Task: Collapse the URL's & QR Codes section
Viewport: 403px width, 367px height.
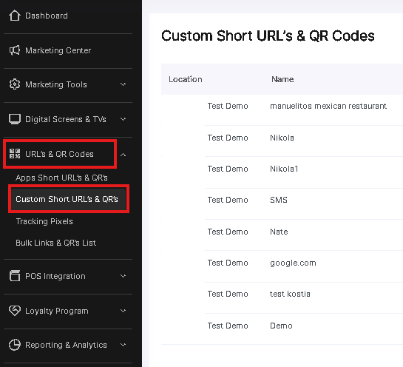Action: point(123,155)
